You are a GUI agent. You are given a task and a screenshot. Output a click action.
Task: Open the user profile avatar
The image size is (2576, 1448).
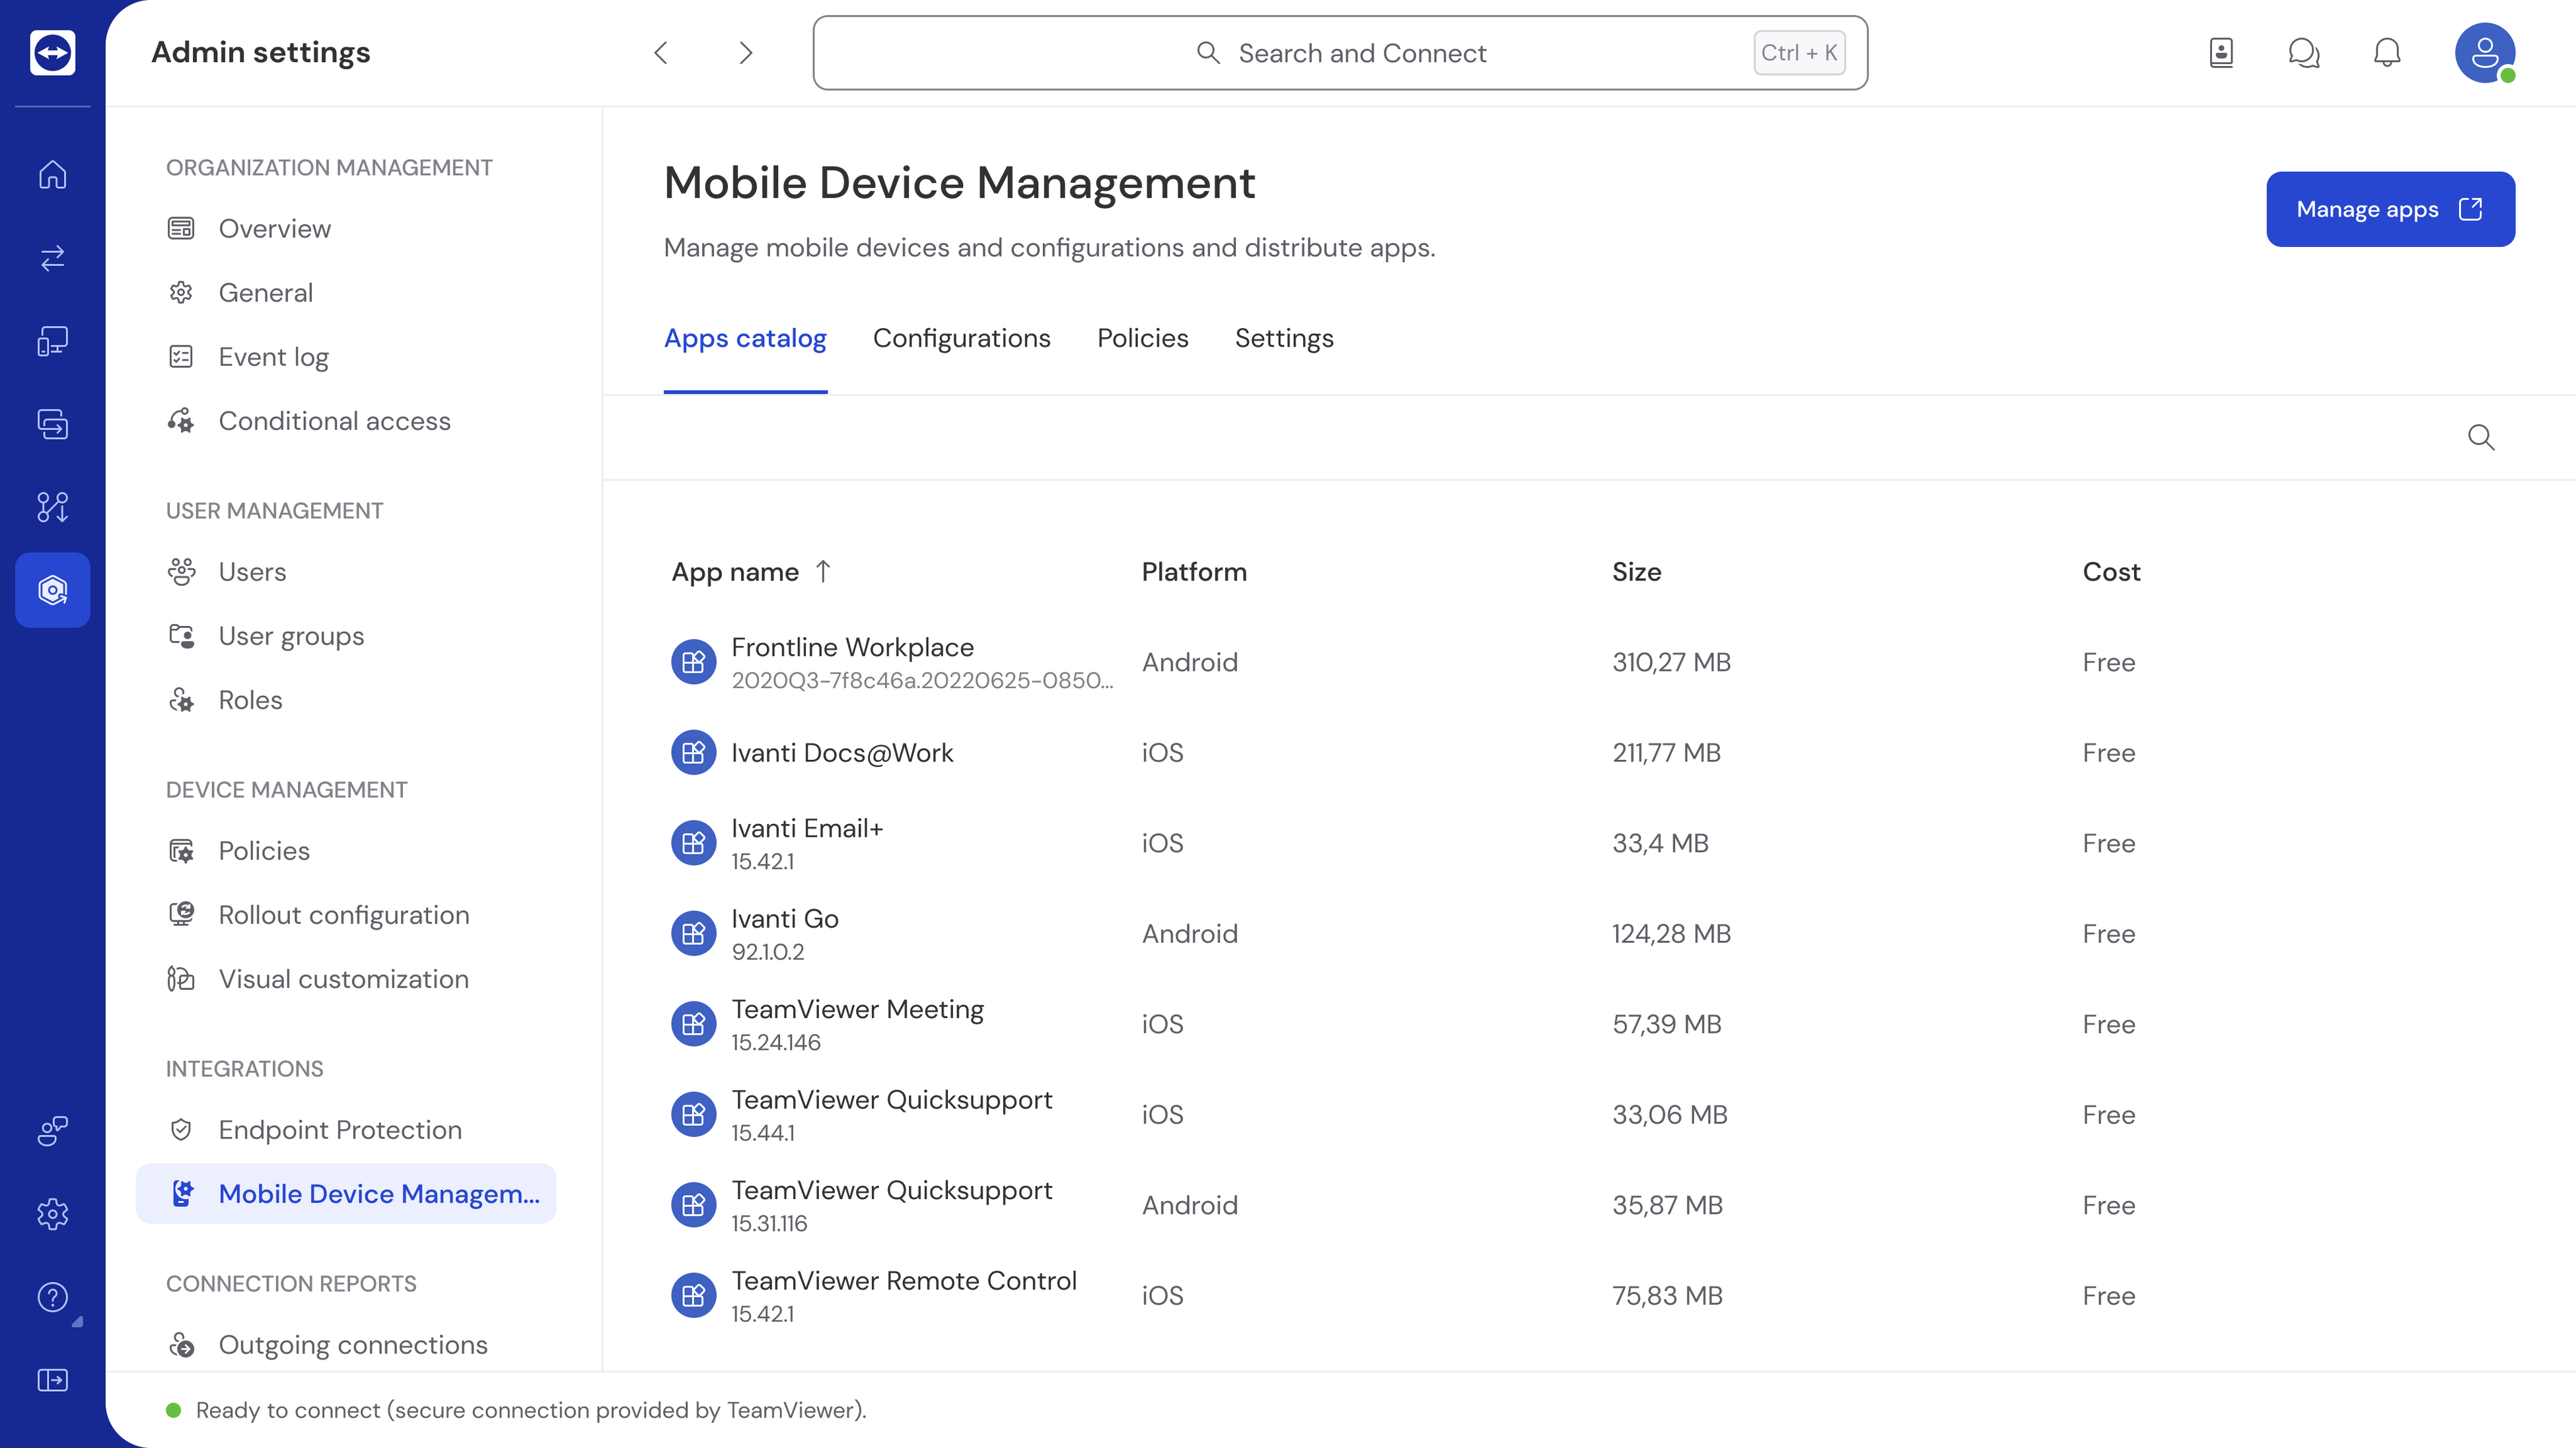[x=2485, y=53]
